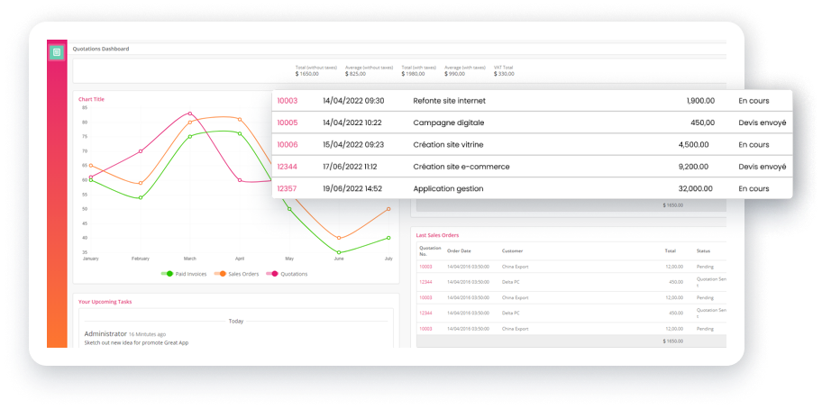Select the Quotations March peak data point

click(x=190, y=114)
